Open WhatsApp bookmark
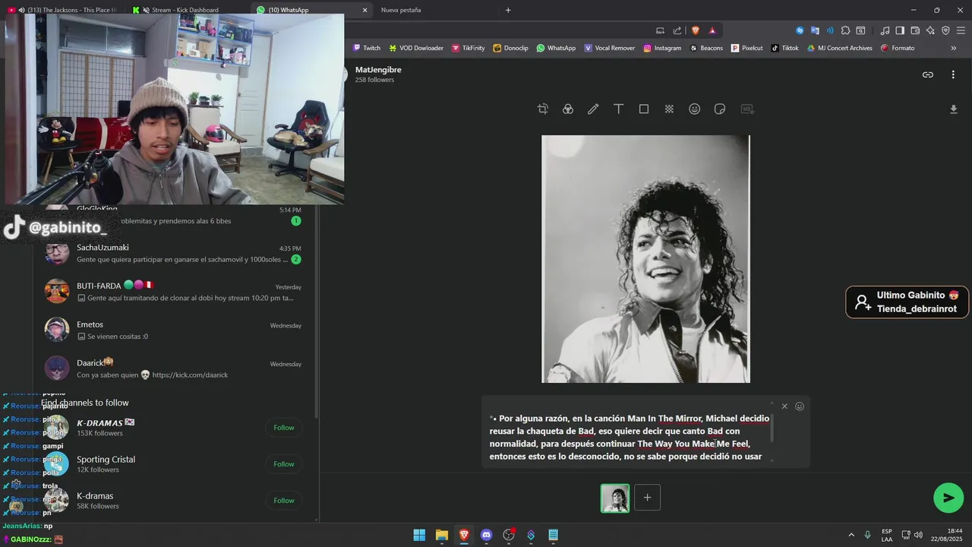This screenshot has height=547, width=972. tap(556, 48)
